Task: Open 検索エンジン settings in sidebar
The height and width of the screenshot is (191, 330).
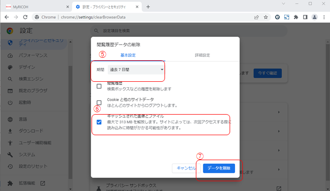Action: (31, 79)
